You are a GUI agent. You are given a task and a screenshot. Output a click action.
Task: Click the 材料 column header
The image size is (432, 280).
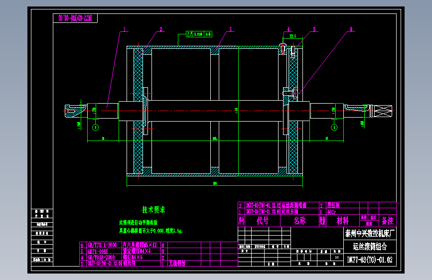click(x=343, y=221)
